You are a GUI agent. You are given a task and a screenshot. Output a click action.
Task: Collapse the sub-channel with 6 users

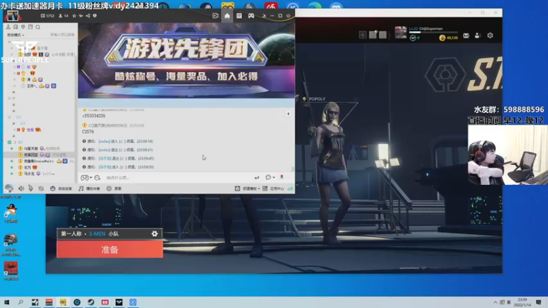coord(10,142)
